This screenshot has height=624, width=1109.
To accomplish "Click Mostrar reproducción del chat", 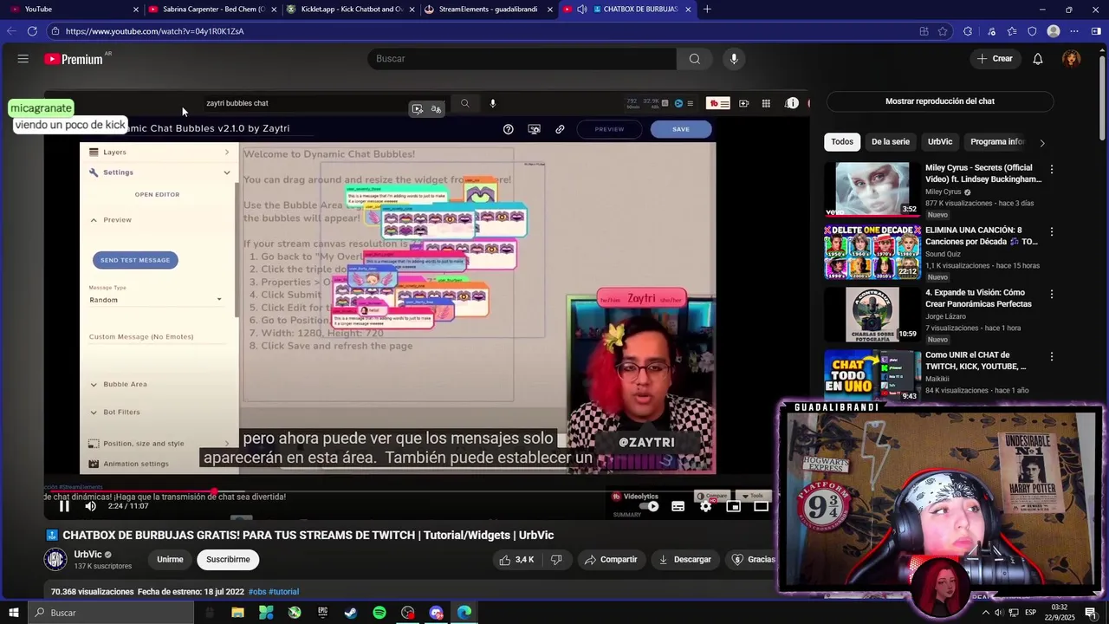I will [939, 101].
